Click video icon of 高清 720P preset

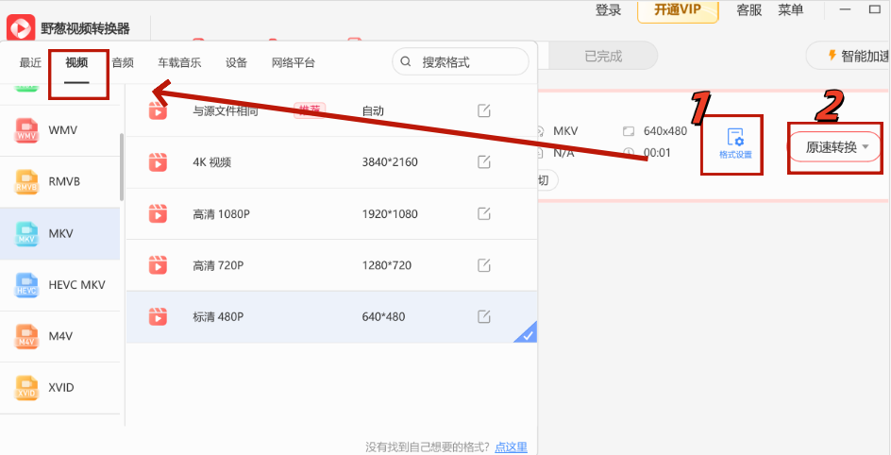coord(158,265)
